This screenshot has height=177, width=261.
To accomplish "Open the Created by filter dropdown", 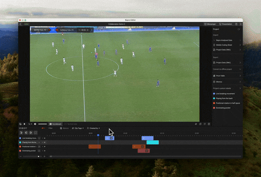I will 94,128.
